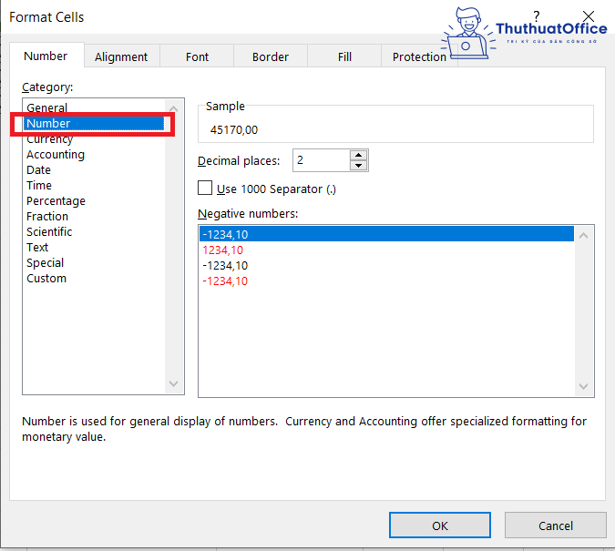Select the Number category
Viewport: 615px width, 551px height.
click(94, 123)
